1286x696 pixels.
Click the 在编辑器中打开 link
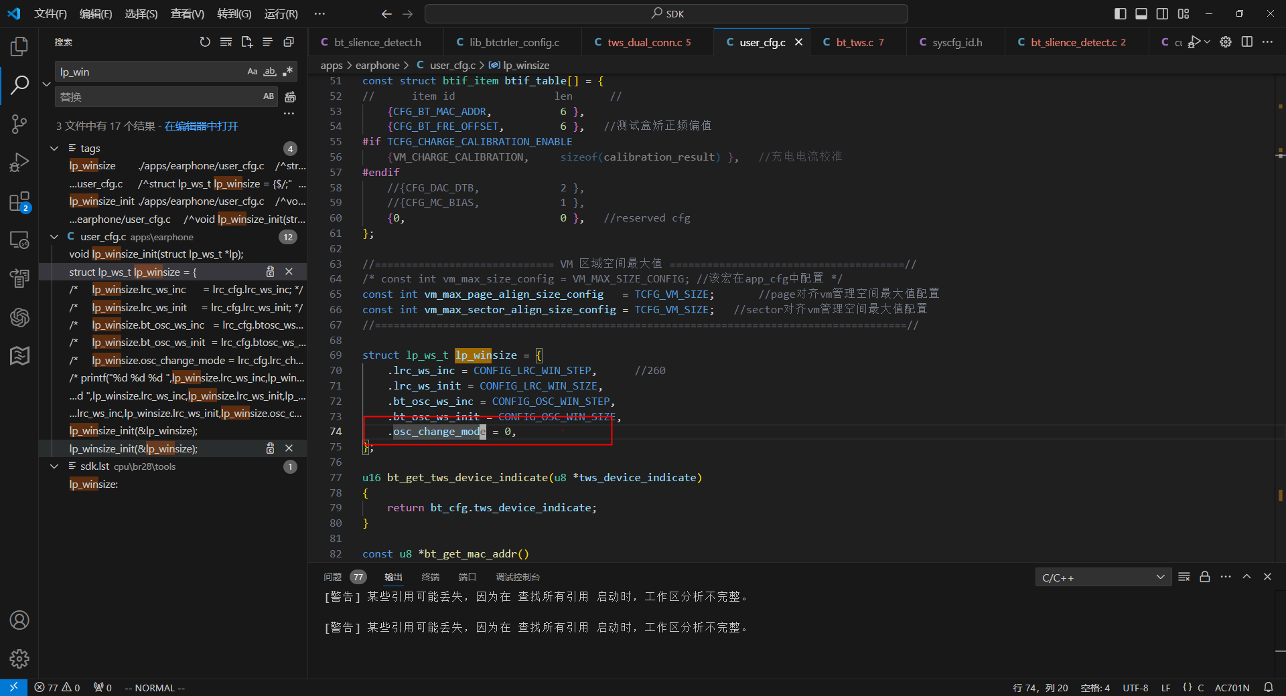202,126
